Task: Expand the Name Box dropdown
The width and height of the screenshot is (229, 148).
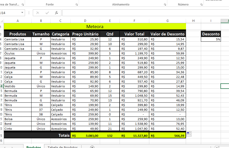Action: click(22, 13)
